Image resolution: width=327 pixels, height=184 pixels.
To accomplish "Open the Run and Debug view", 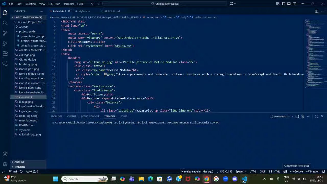I will click(5, 43).
